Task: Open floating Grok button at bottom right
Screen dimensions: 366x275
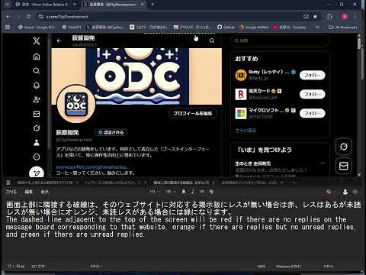Action: tap(343, 147)
